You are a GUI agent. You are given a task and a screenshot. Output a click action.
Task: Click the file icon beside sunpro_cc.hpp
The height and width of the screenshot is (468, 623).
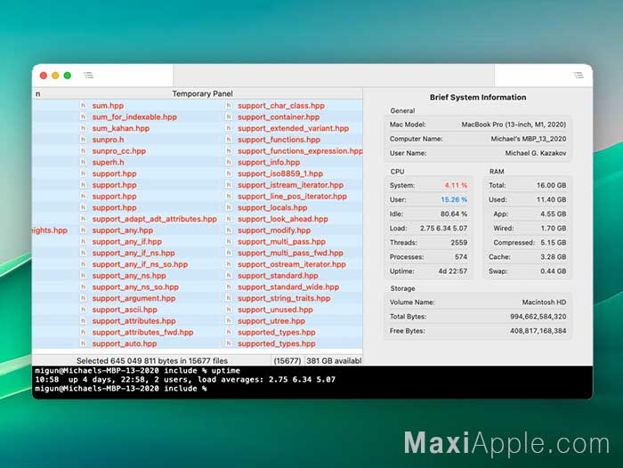click(83, 151)
